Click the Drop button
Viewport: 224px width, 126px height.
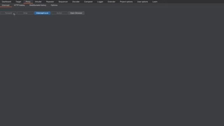pos(26,13)
